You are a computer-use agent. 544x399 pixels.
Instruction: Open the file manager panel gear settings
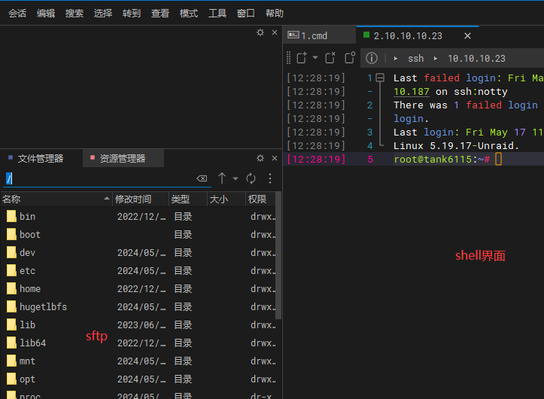(260, 158)
